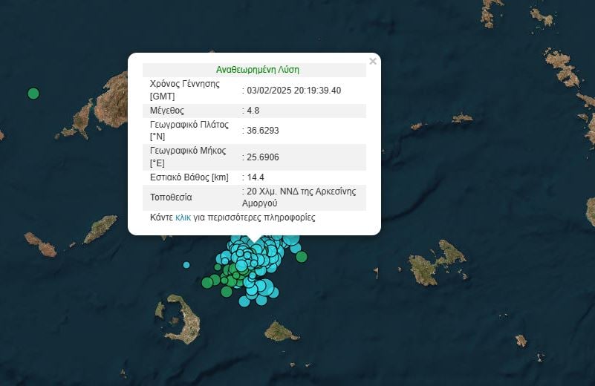
Task: Select the leftmost green marker of the cluster
Action: (207, 282)
